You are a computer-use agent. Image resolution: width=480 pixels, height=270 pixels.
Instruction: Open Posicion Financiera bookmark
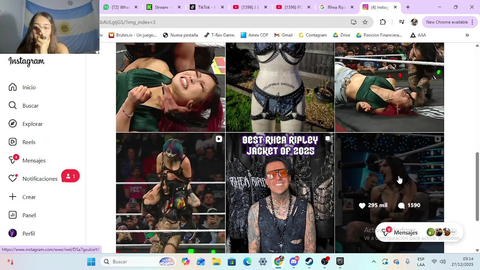pyautogui.click(x=379, y=35)
